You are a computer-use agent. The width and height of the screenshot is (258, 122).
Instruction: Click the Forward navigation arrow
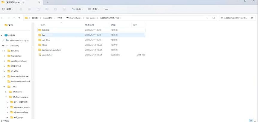pos(8,18)
